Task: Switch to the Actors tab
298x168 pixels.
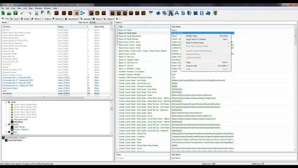Action: (15, 19)
